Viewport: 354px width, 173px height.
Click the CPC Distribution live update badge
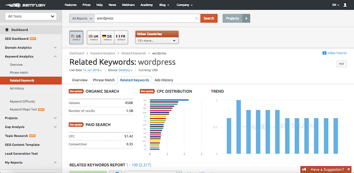click(147, 91)
